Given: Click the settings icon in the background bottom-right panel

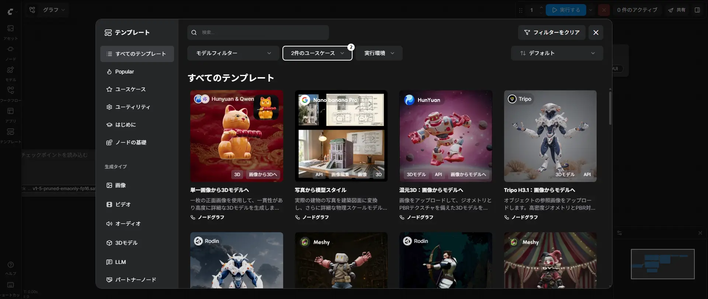Looking at the screenshot, I should coord(619,233).
